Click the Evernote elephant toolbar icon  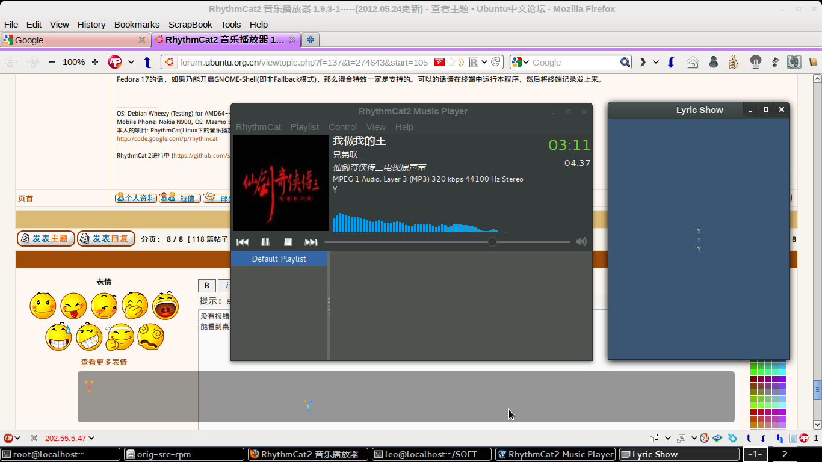point(794,62)
